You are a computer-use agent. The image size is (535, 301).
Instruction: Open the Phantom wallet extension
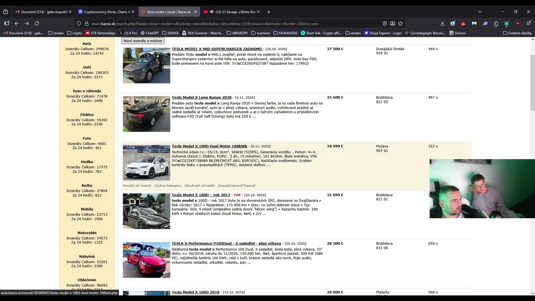pos(485,23)
